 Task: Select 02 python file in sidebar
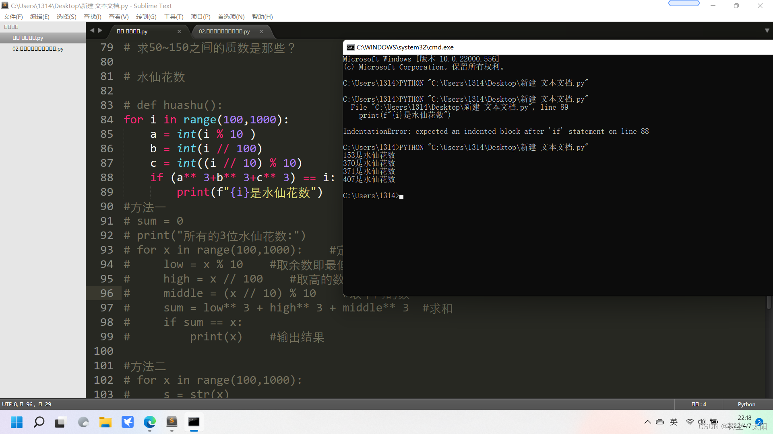pyautogui.click(x=38, y=49)
